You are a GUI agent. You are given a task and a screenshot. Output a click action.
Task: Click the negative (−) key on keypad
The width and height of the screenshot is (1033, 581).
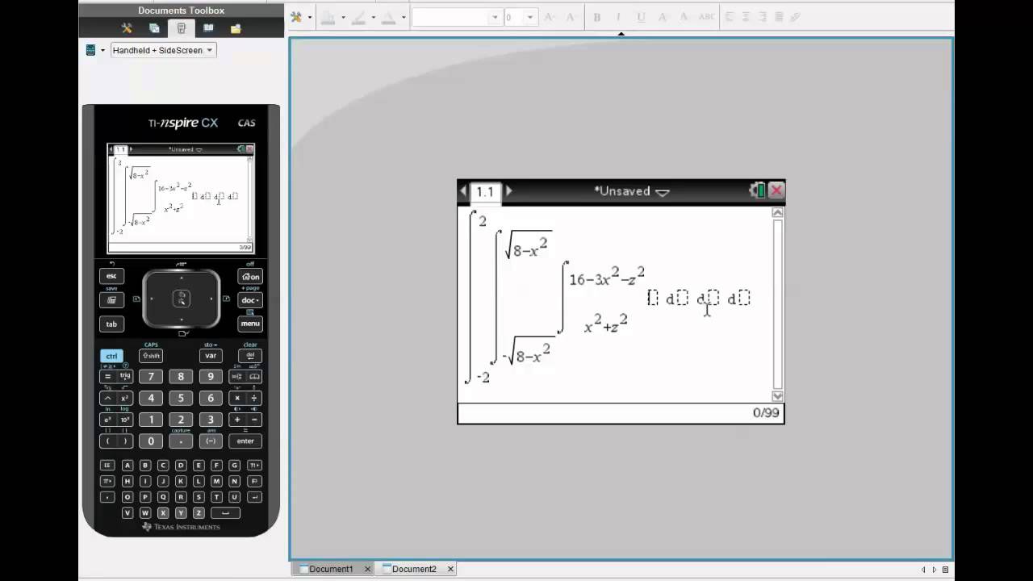[211, 441]
